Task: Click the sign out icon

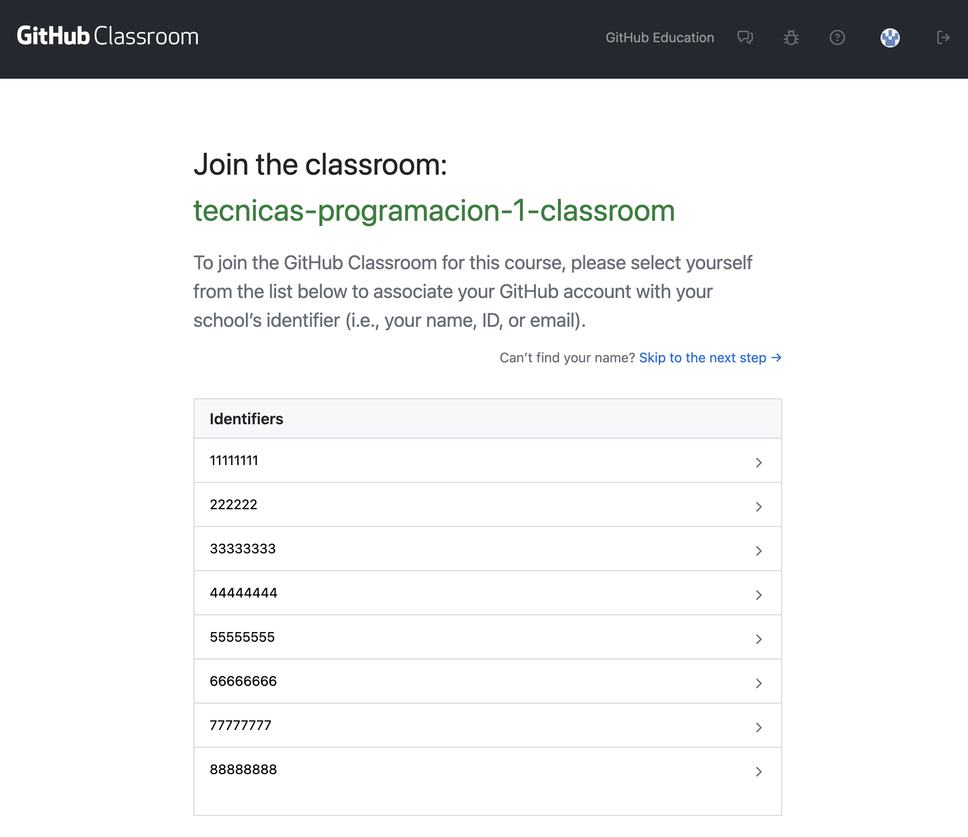Action: click(x=943, y=37)
